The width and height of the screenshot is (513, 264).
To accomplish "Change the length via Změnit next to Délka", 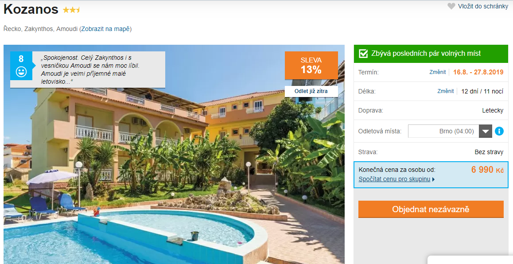I will [446, 91].
